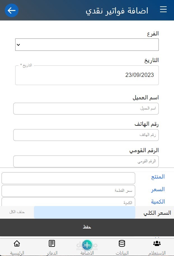The width and height of the screenshot is (174, 256).
Task: Open the database icon labeled البيانات
Action: click(x=122, y=243)
